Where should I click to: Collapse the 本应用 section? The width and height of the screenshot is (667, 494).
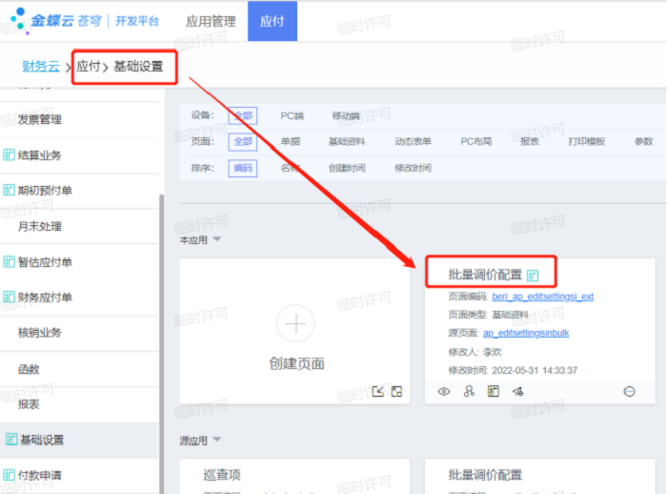[x=216, y=238]
